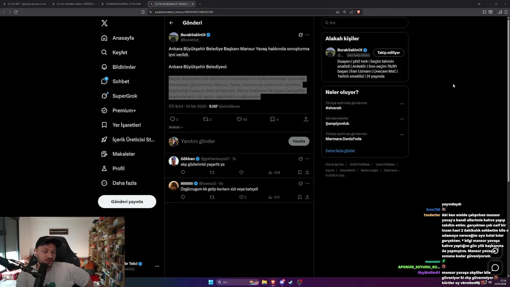This screenshot has height=287, width=510.
Task: Open Gökhan's profile name
Action: (188, 159)
